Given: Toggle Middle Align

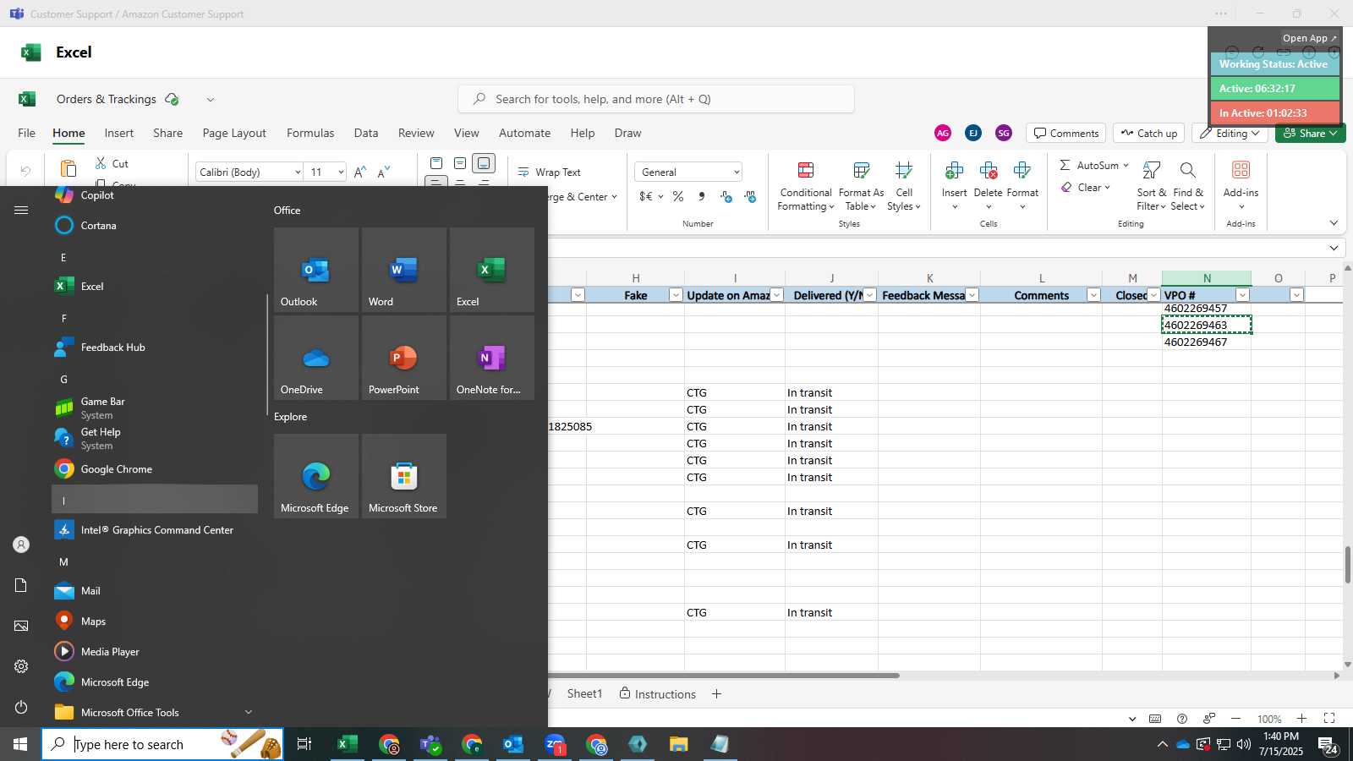Looking at the screenshot, I should tap(460, 163).
